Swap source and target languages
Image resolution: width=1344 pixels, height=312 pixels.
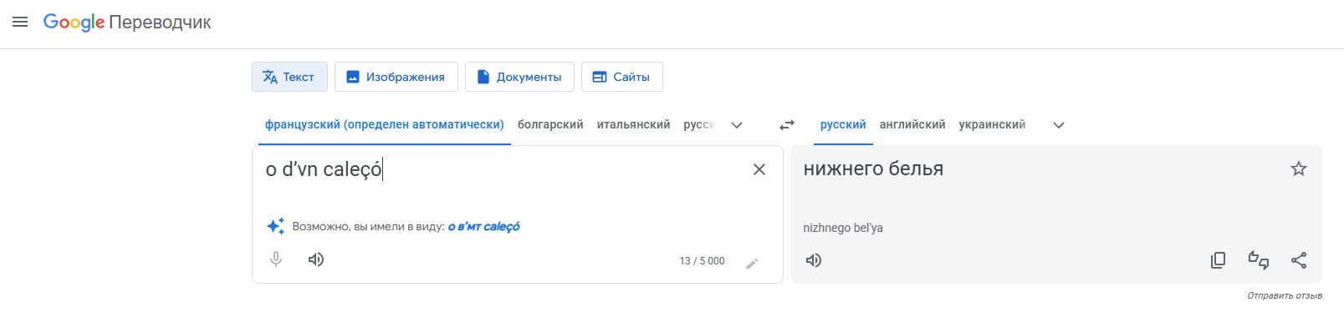point(787,125)
